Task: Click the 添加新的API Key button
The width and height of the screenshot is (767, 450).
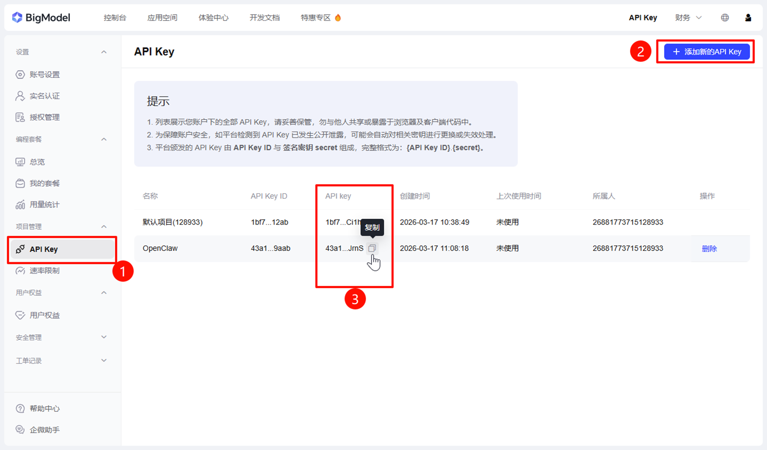Action: click(x=707, y=52)
